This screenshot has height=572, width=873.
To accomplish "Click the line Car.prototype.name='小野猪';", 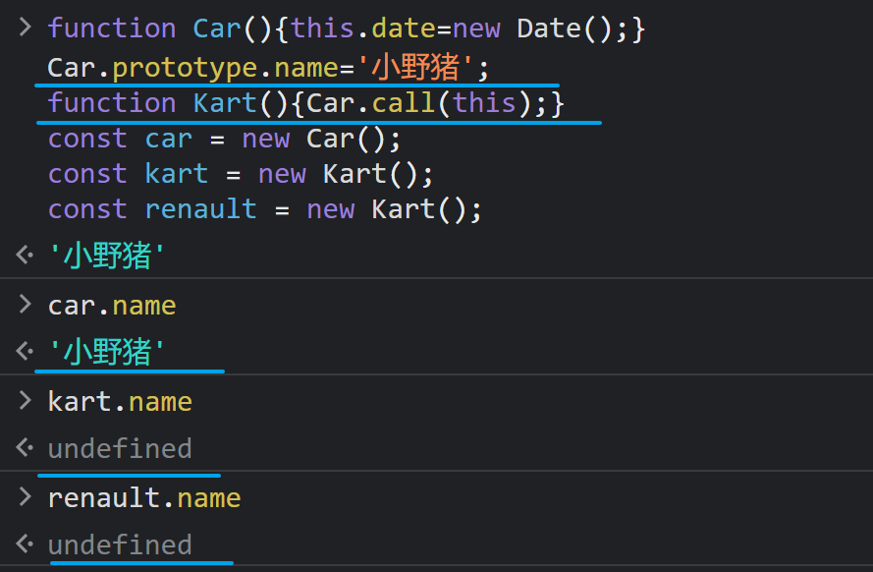I will [x=268, y=68].
